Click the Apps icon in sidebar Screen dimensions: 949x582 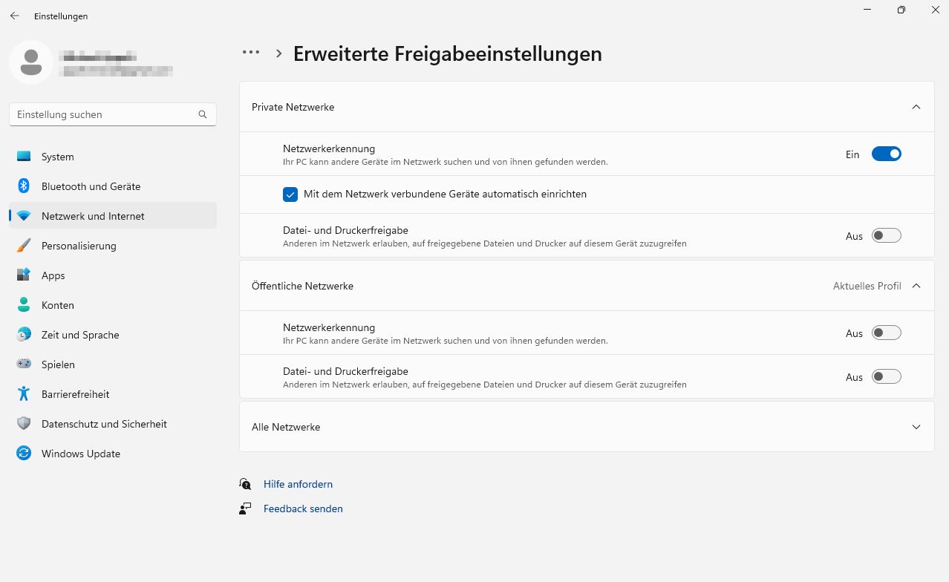point(24,275)
